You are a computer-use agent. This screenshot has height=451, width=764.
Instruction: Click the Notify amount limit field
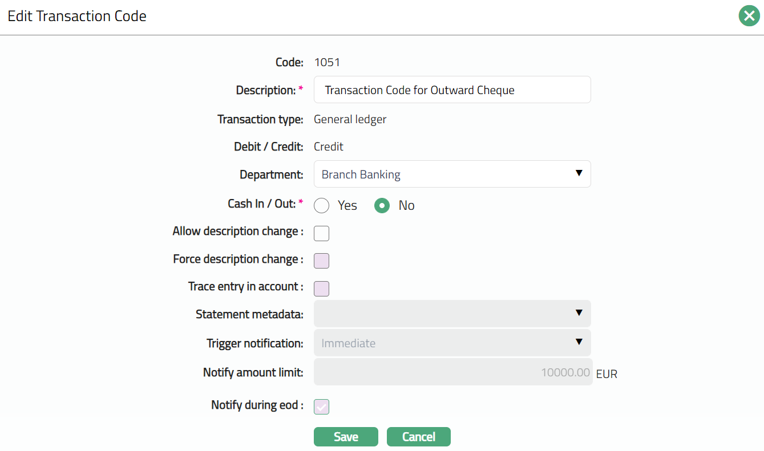[x=453, y=372]
